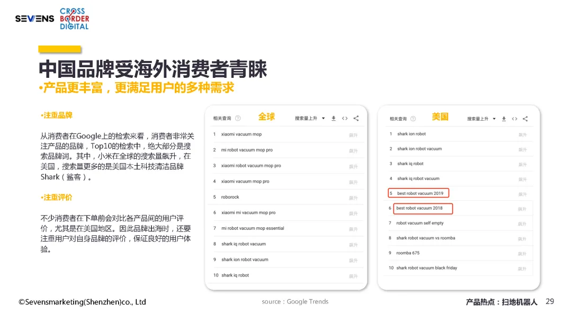Click the download icon in the 全球 panel

334,118
